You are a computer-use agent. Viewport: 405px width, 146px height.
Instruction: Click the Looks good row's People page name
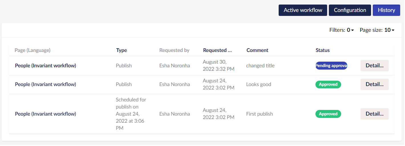pyautogui.click(x=46, y=84)
